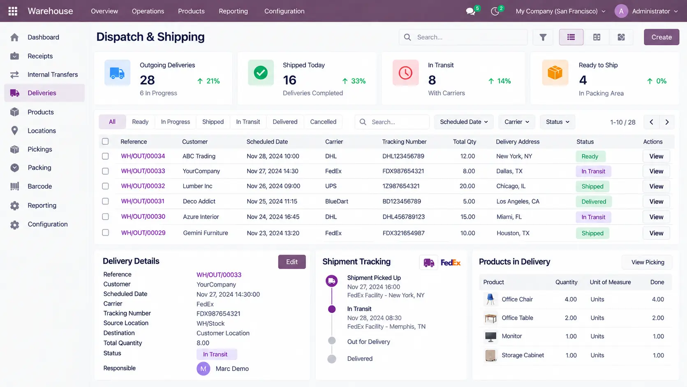This screenshot has width=687, height=387.
Task: Open the Scheduled Date dropdown
Action: point(464,122)
